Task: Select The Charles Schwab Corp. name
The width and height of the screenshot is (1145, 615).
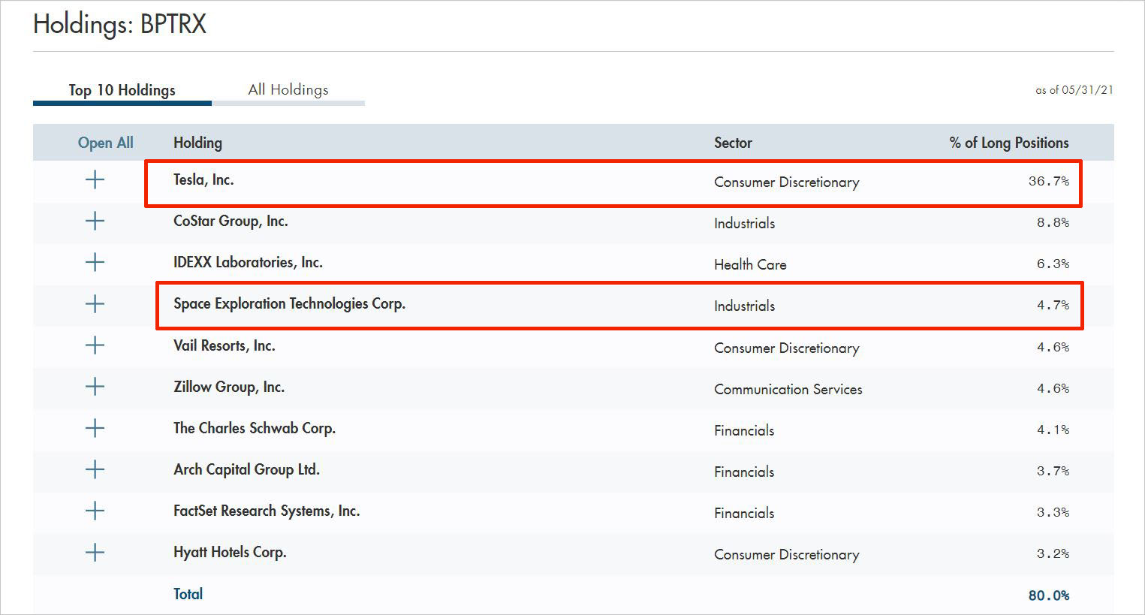Action: point(255,428)
